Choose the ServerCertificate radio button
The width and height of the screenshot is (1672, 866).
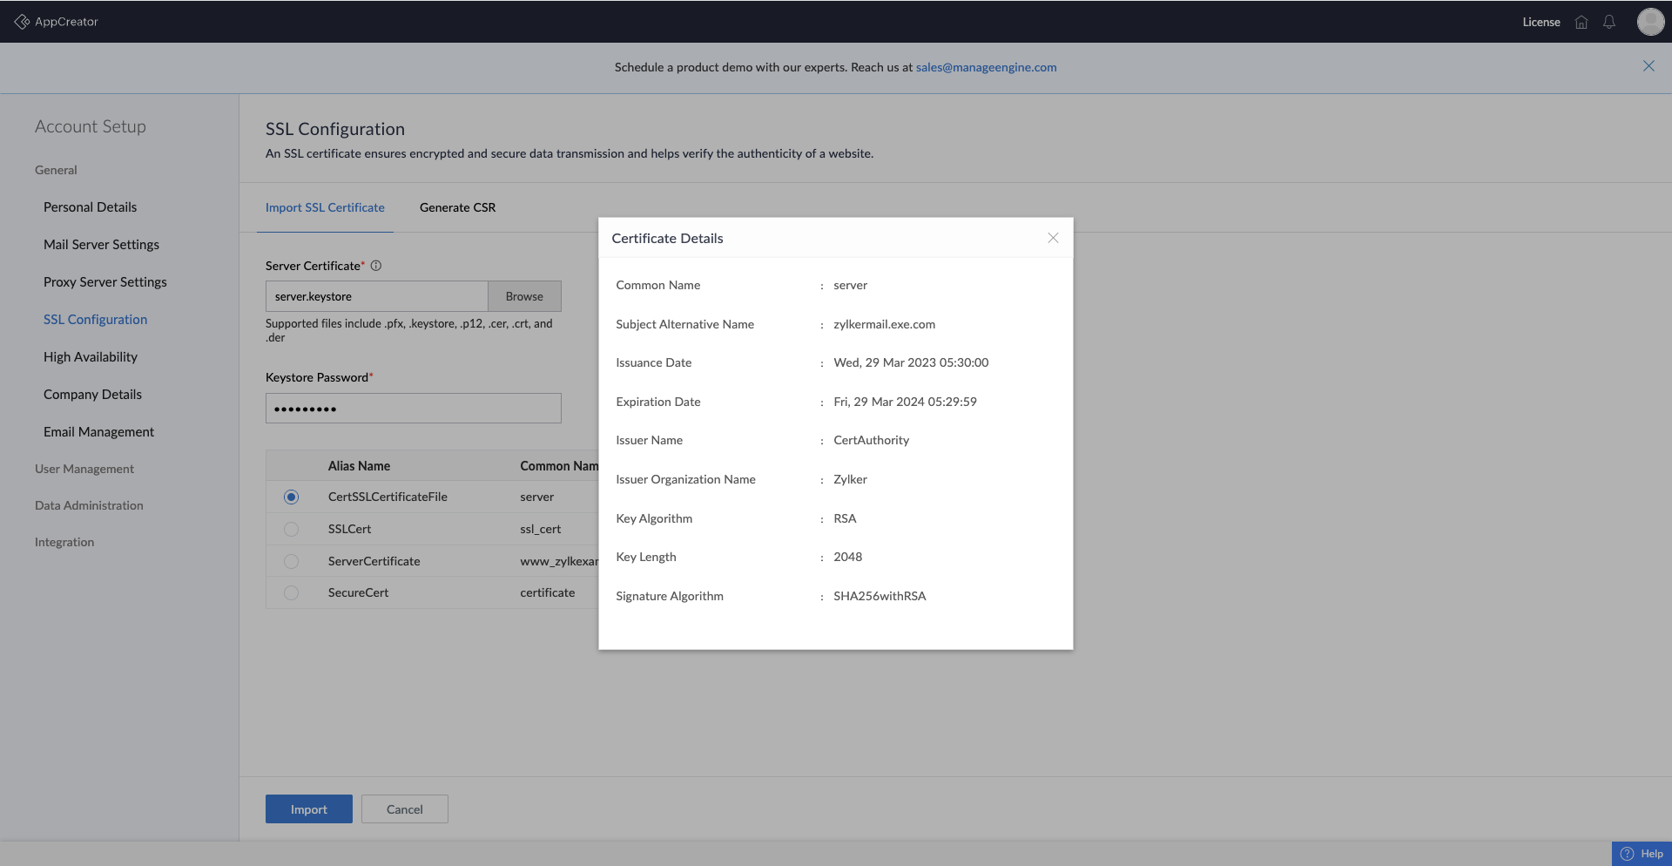291,562
